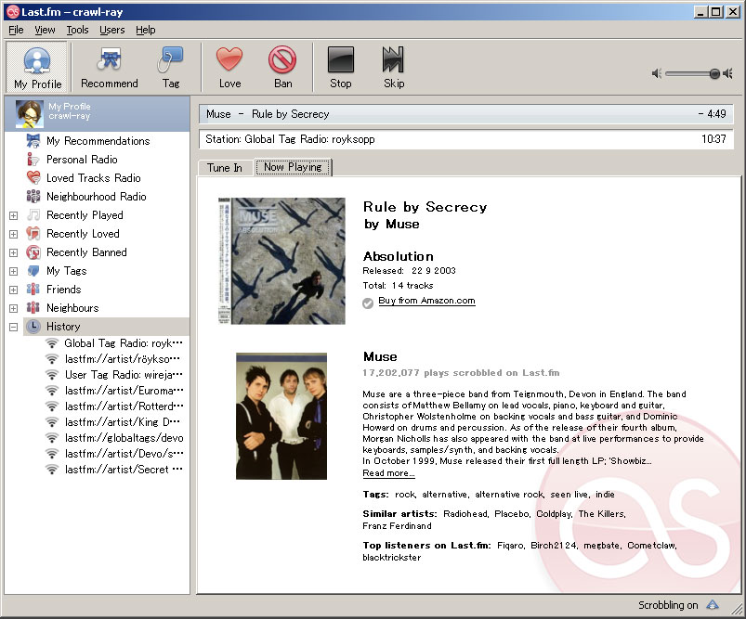Click the Recently Loved heart icon
This screenshot has height=619, width=746.
pyautogui.click(x=33, y=234)
